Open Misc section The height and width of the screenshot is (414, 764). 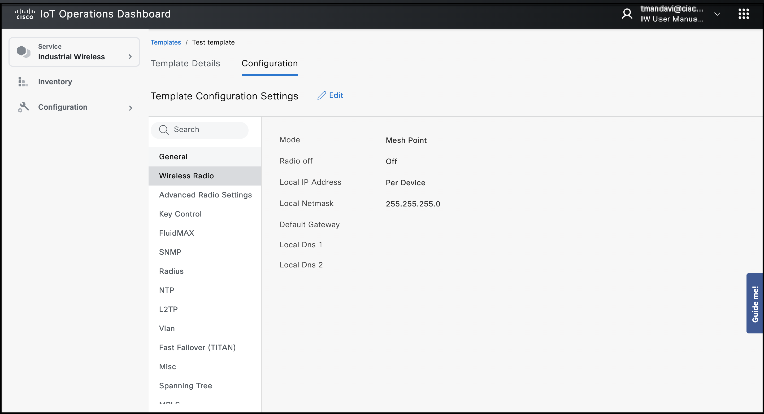pyautogui.click(x=205, y=367)
